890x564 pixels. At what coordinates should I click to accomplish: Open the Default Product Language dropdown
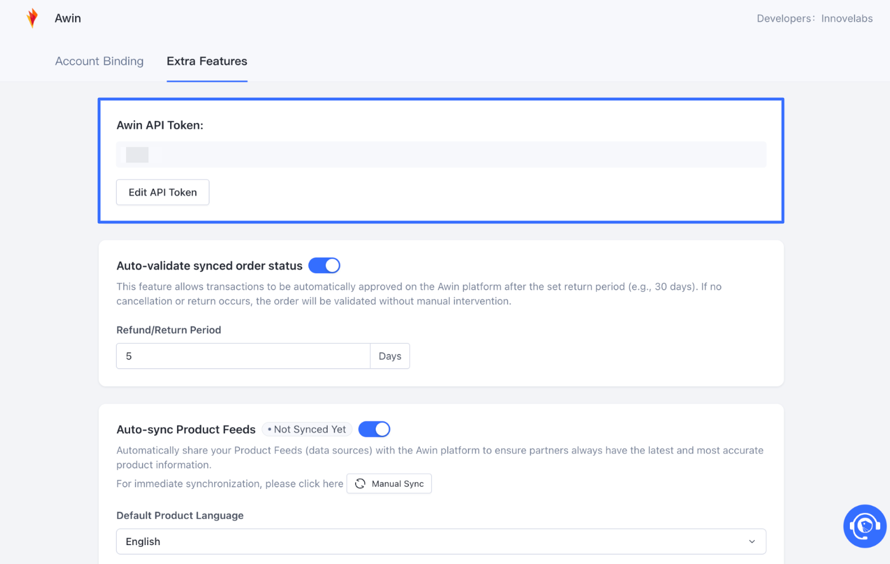(441, 542)
